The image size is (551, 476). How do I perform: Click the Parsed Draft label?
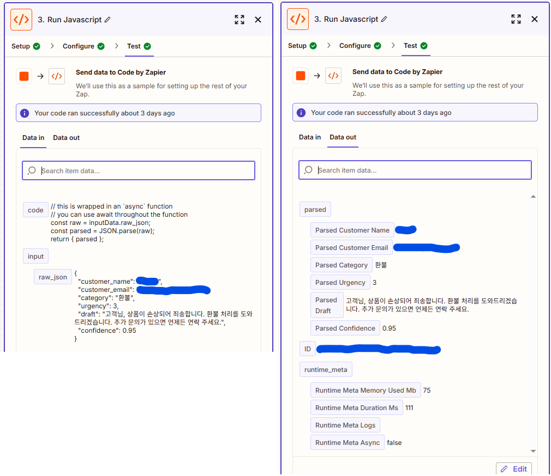pyautogui.click(x=327, y=305)
